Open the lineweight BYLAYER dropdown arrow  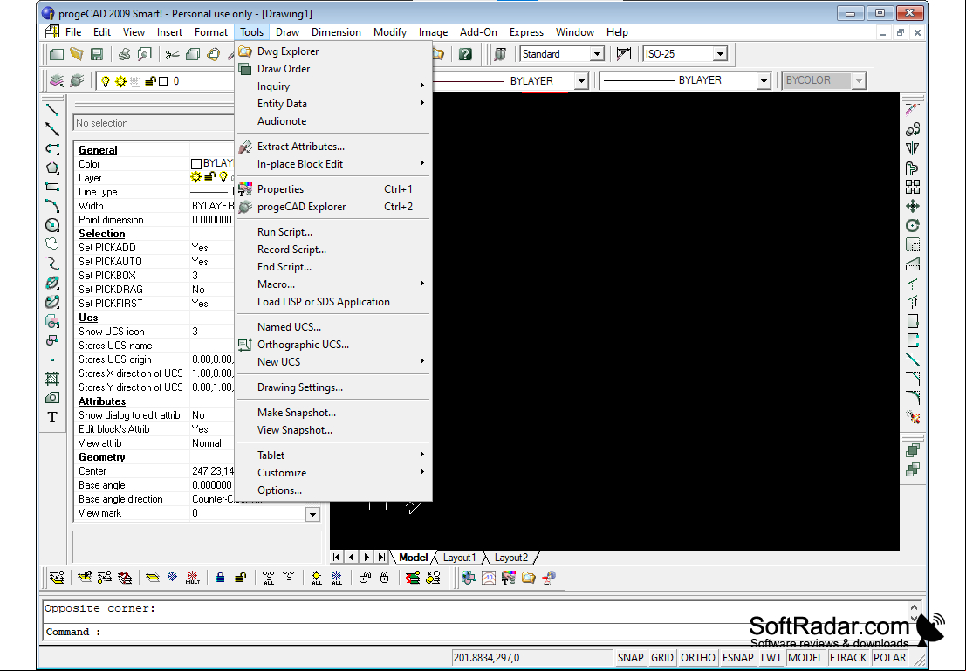(x=764, y=81)
